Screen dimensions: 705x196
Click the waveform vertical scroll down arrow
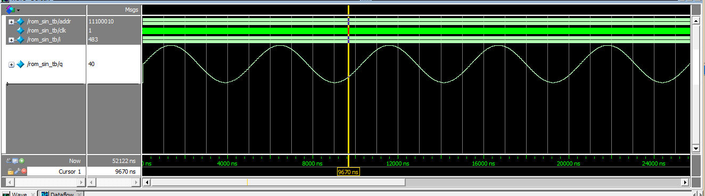click(x=694, y=148)
